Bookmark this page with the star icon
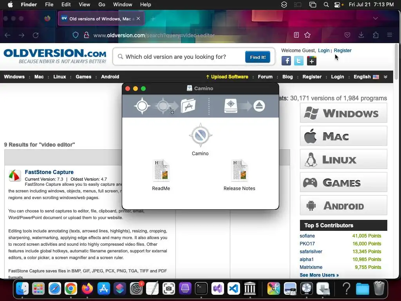Viewport: 401px width, 301px height. click(x=307, y=35)
